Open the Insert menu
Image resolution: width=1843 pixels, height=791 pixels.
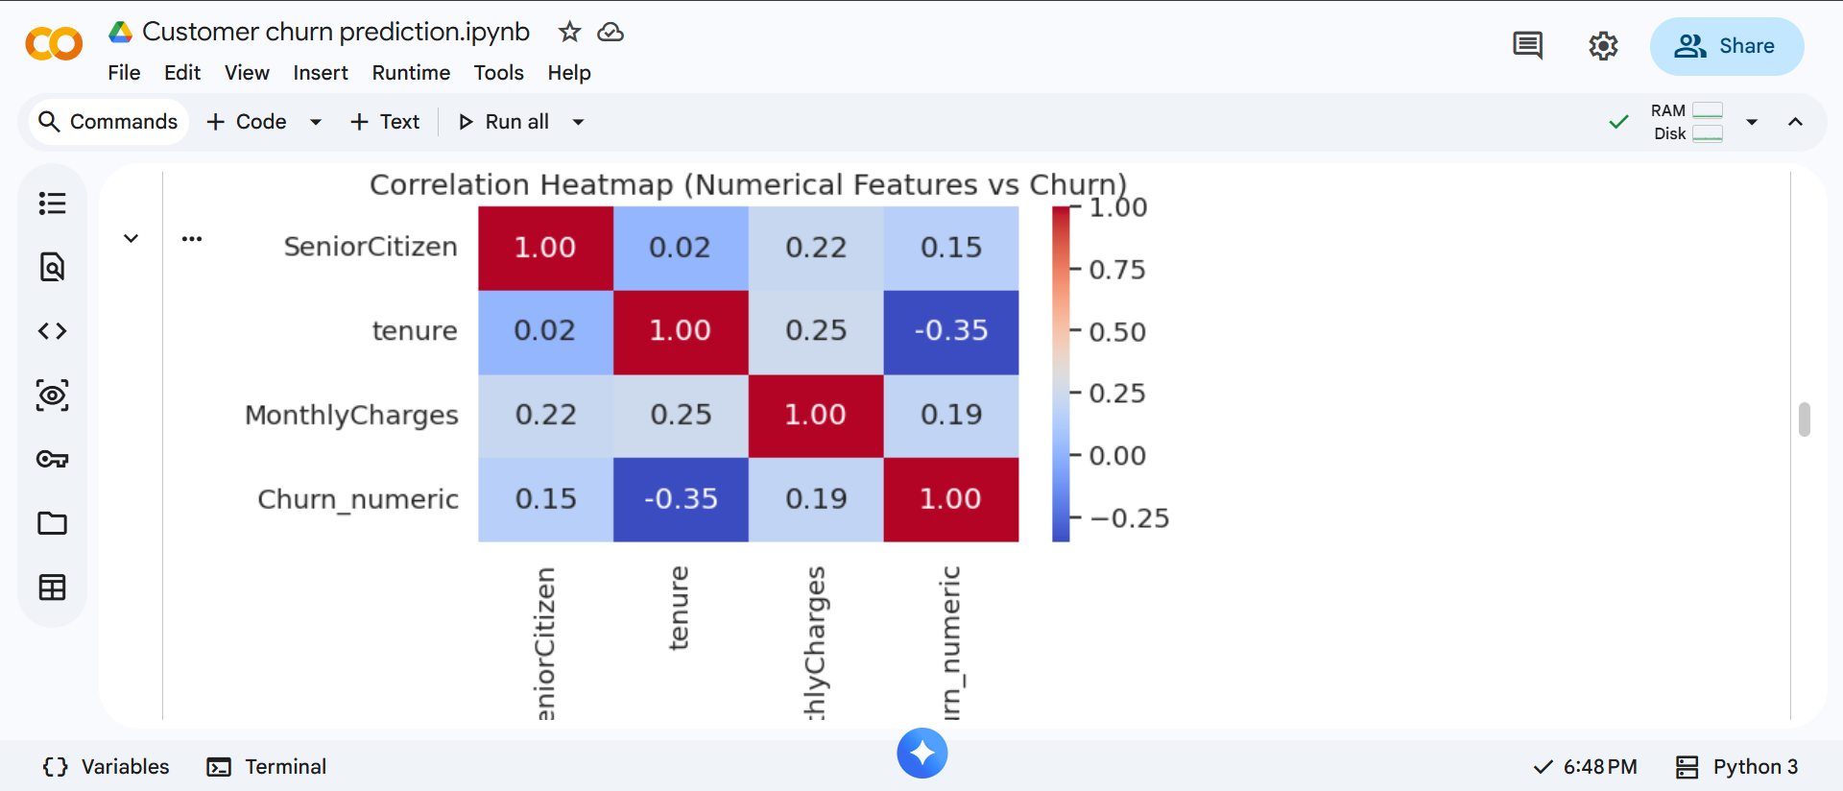point(320,73)
